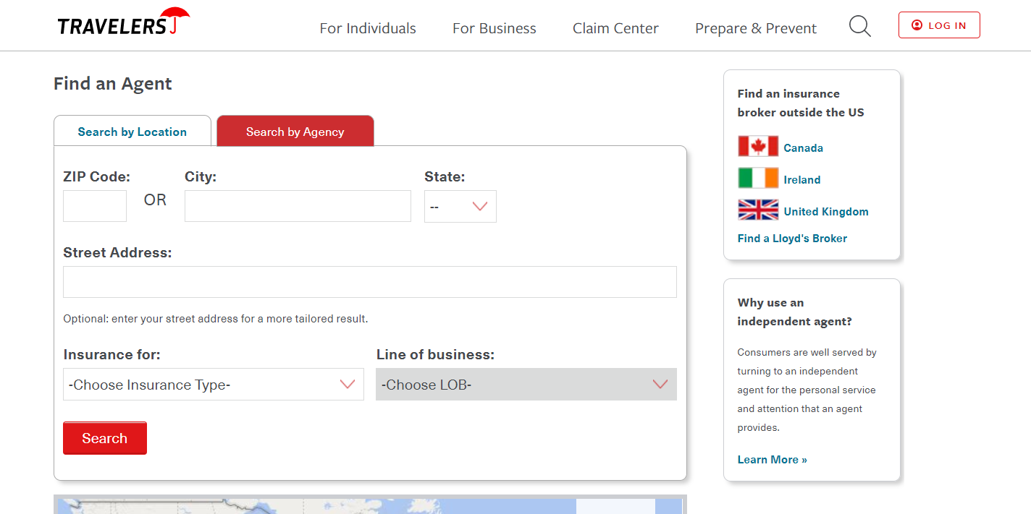This screenshot has width=1031, height=514.
Task: Open the Choose Insurance Type dropdown
Action: [214, 385]
